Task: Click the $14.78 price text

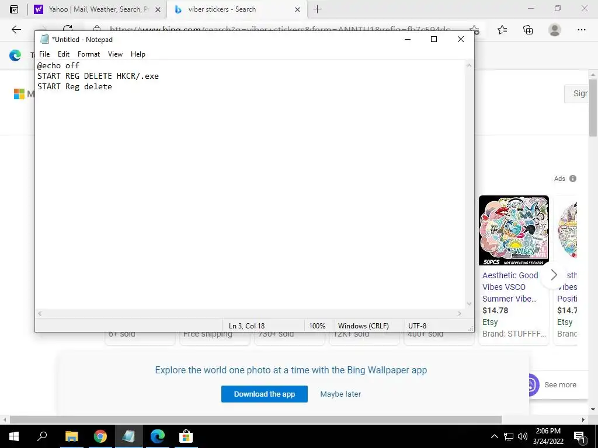Action: [x=495, y=310]
